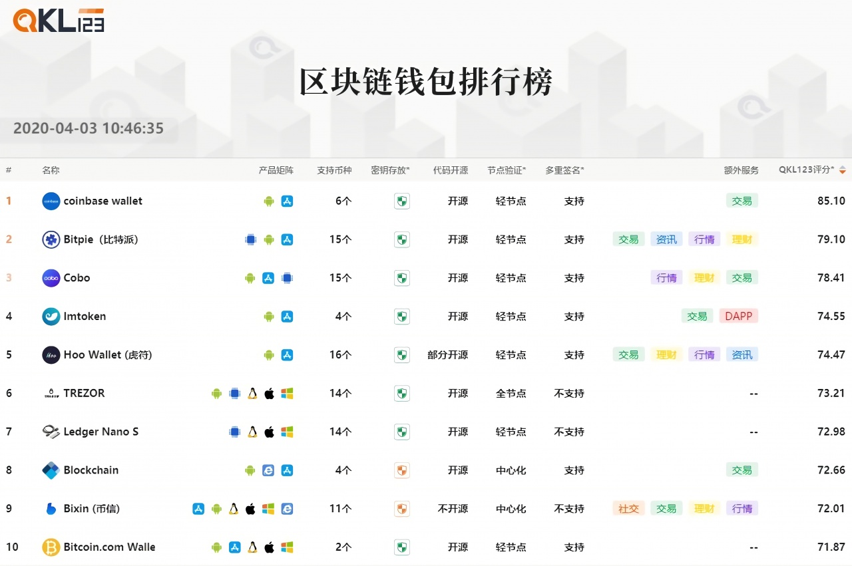Click Android icon in Imtoken row

point(269,317)
